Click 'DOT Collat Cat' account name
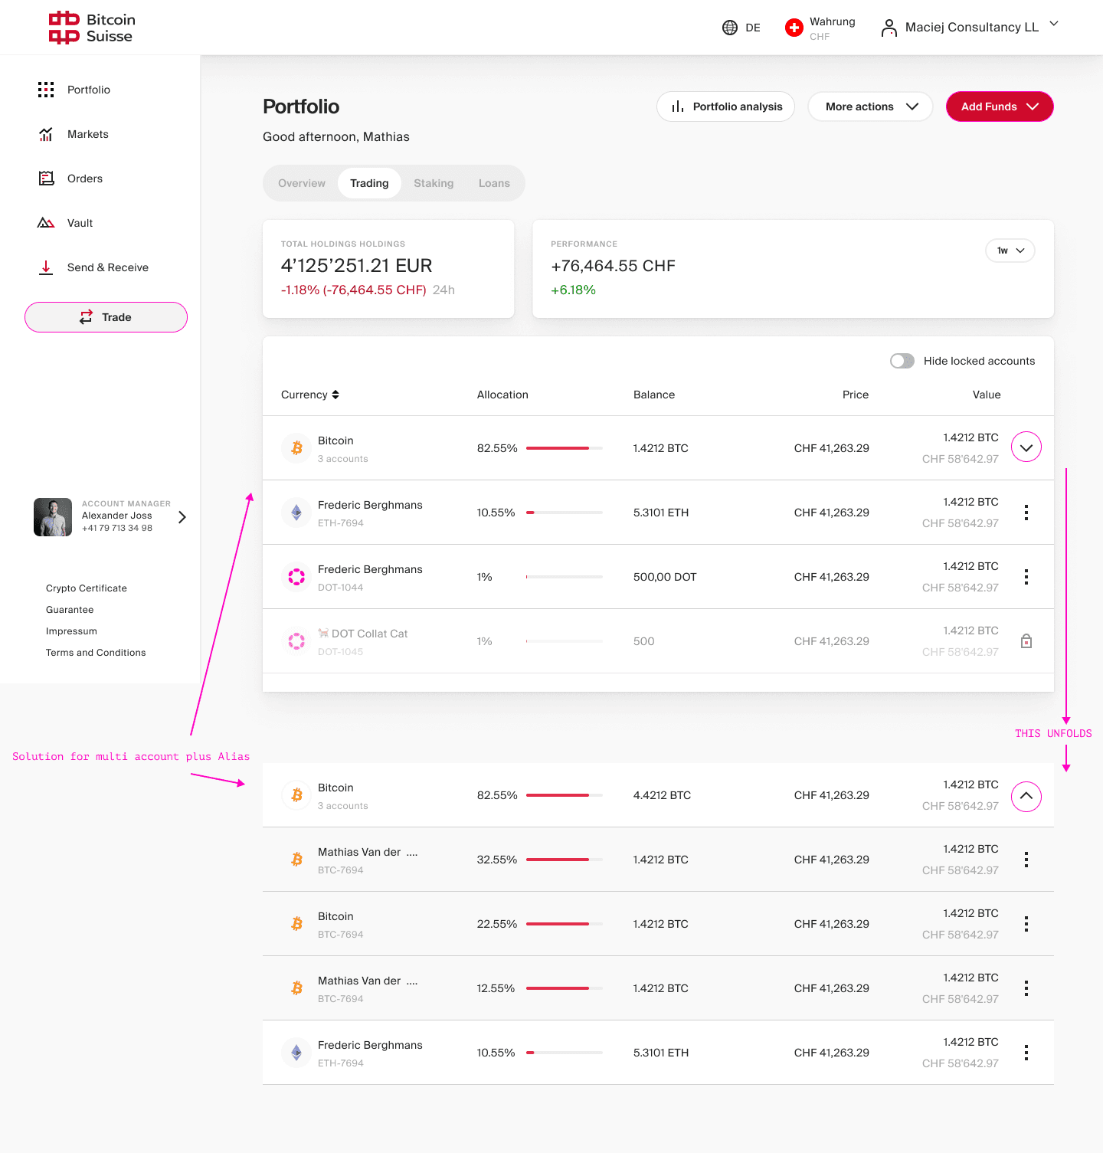 369,634
